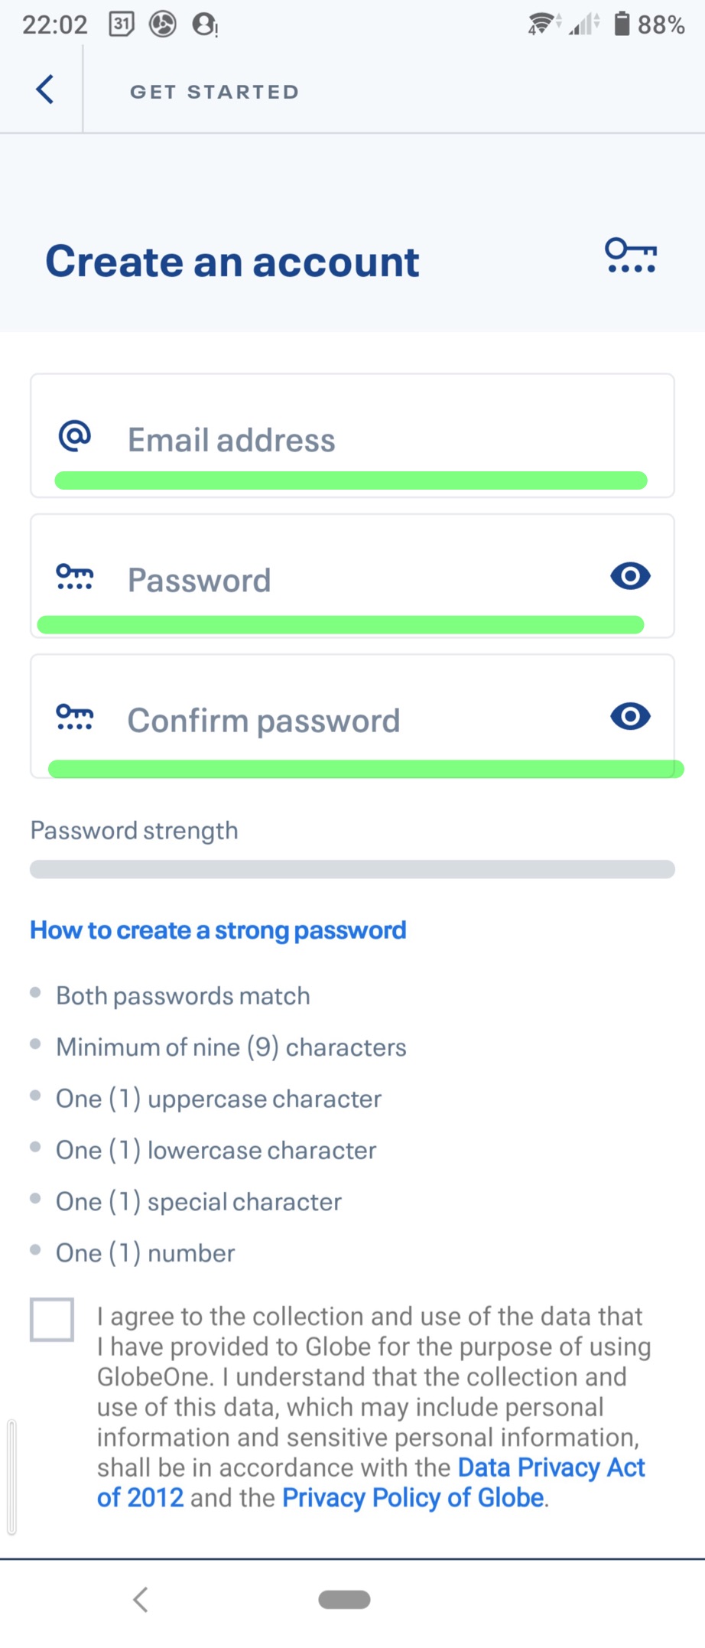Open Privacy Policy of Globe link
705x1648 pixels.
413,1498
